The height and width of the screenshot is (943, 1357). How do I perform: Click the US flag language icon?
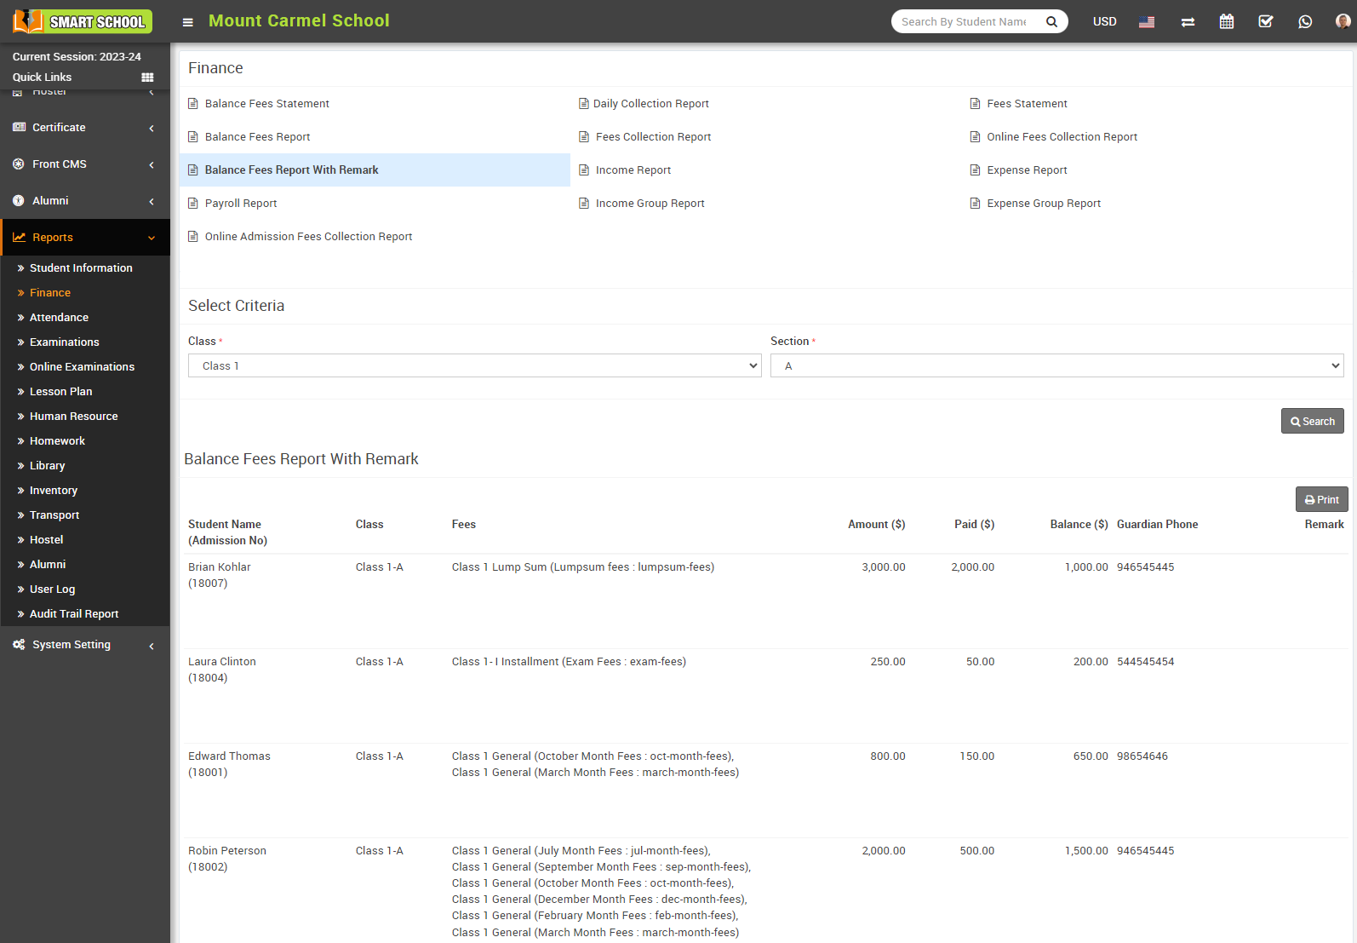1147,22
